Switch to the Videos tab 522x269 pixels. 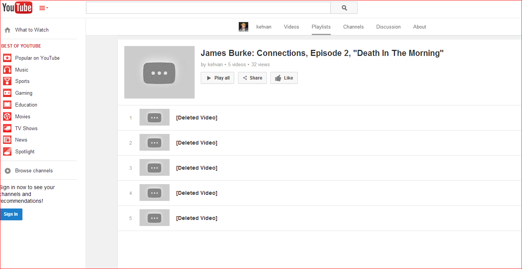click(x=292, y=27)
